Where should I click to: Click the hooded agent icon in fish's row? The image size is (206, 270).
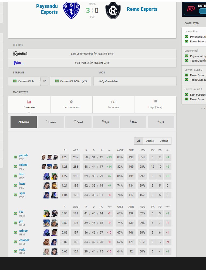coord(47,176)
